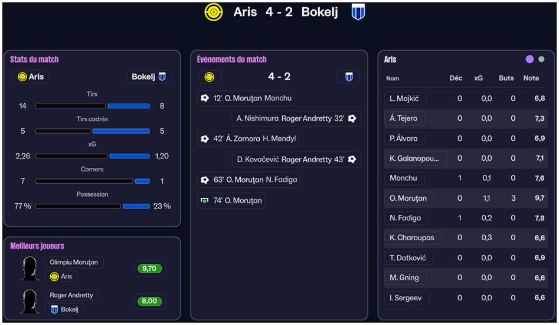Click the goal ball icon at Roger Andretty 43'
This screenshot has width=559, height=325.
(x=352, y=160)
